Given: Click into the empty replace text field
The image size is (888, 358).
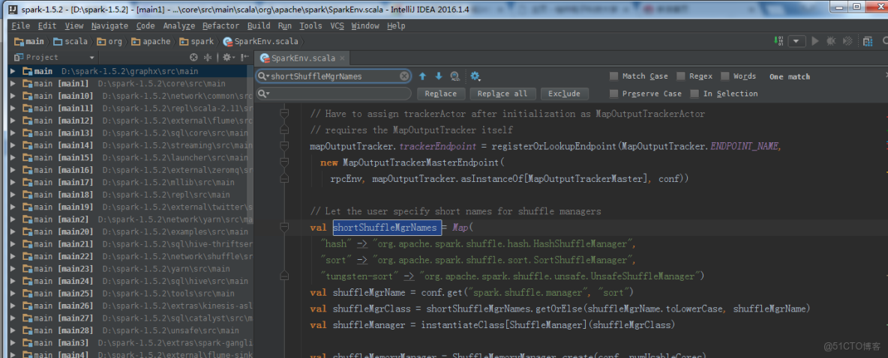Looking at the screenshot, I should pyautogui.click(x=334, y=94).
